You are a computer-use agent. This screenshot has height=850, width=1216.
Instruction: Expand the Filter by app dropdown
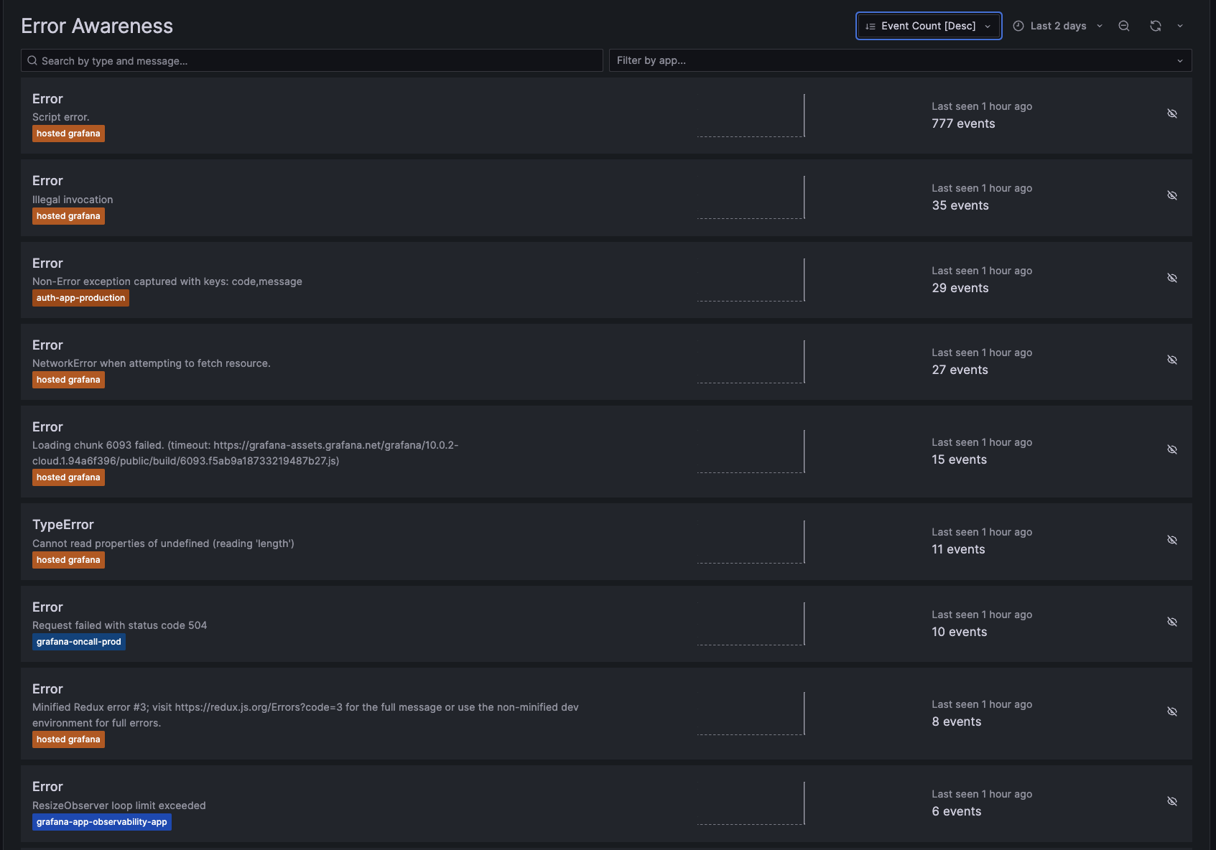tap(1179, 60)
